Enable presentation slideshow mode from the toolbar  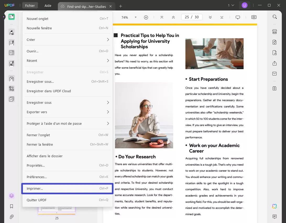(238, 17)
